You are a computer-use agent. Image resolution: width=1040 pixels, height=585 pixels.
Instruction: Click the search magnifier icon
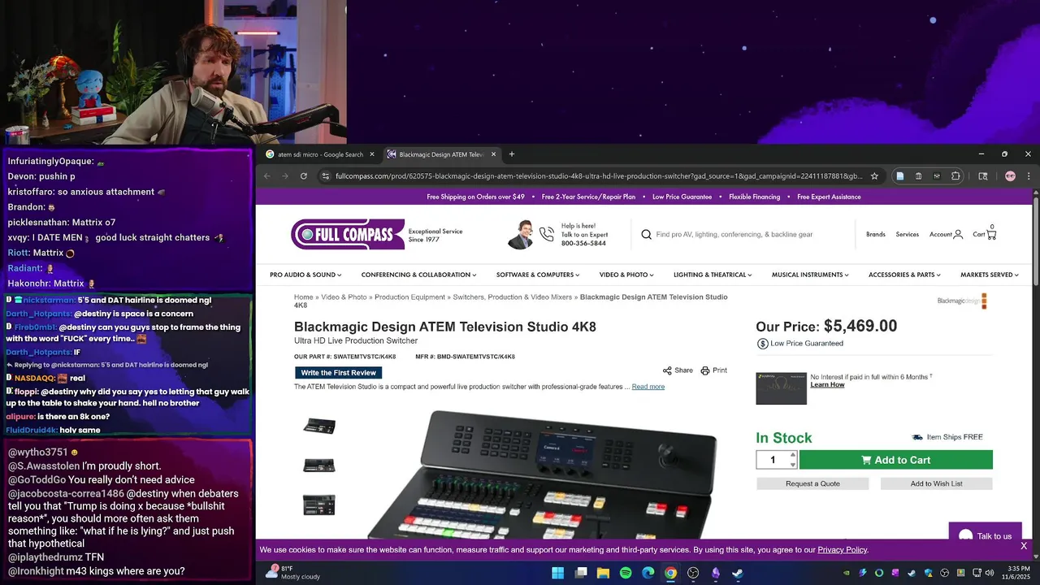click(647, 234)
